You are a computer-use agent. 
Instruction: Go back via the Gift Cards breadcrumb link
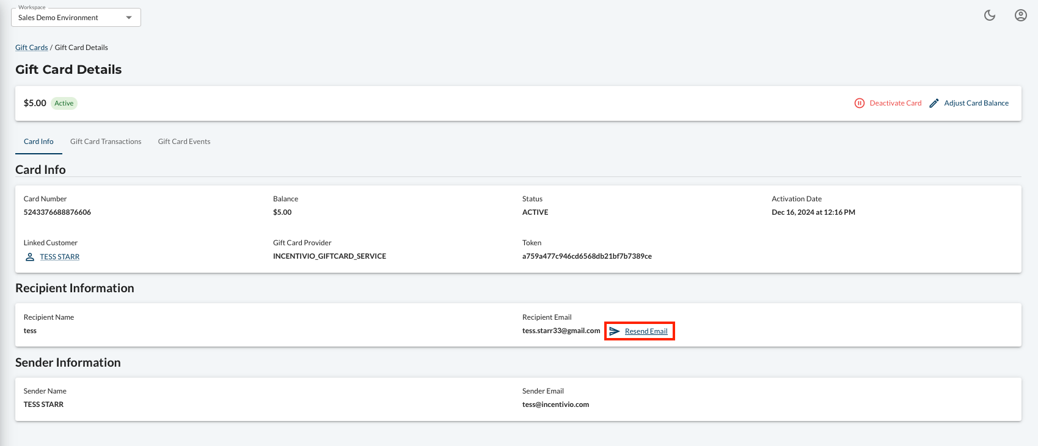tap(31, 48)
